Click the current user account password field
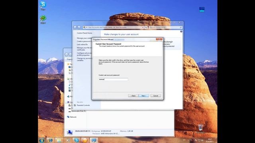Viewport: 255px width, 143px height. (113, 79)
